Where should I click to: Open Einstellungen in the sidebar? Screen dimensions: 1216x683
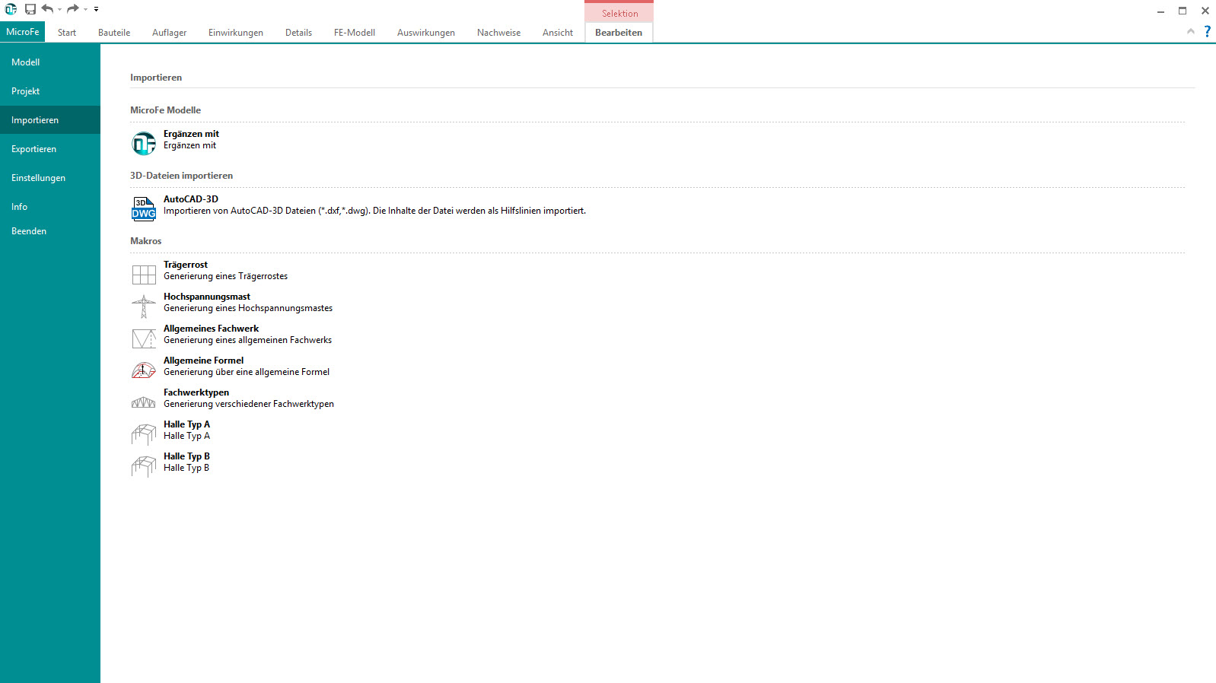50,178
